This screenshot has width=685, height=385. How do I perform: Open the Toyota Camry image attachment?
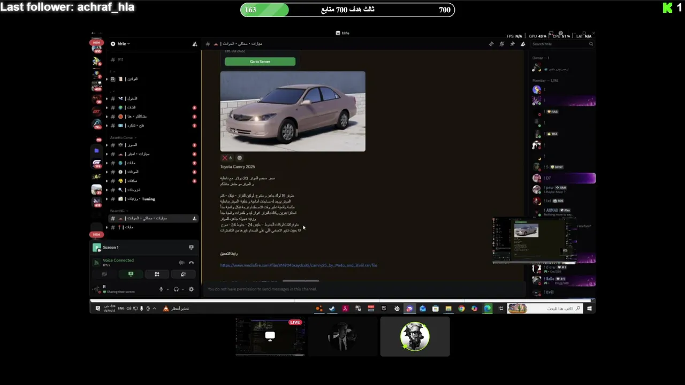(x=293, y=111)
